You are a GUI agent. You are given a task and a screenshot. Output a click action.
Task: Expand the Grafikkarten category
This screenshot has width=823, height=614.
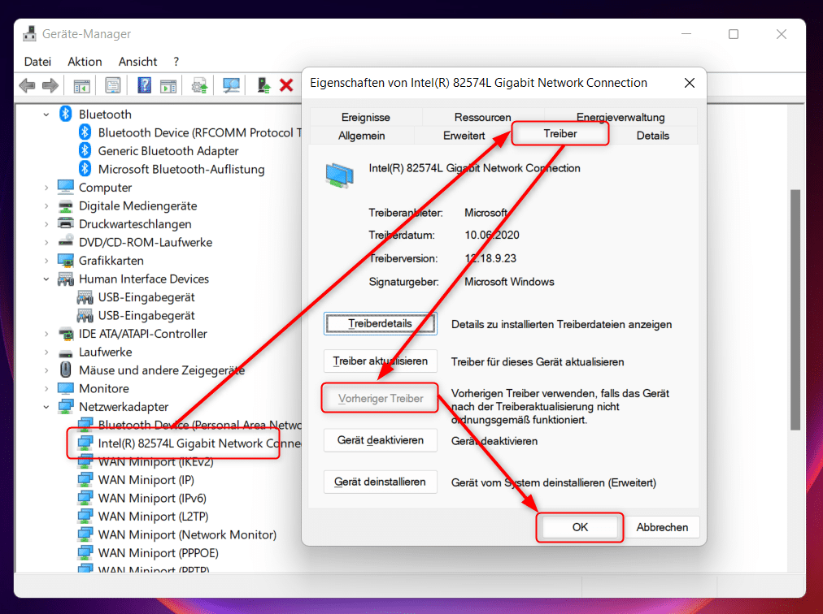pos(48,260)
